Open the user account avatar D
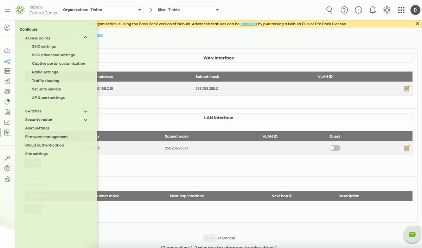The height and width of the screenshot is (248, 422). tap(415, 10)
